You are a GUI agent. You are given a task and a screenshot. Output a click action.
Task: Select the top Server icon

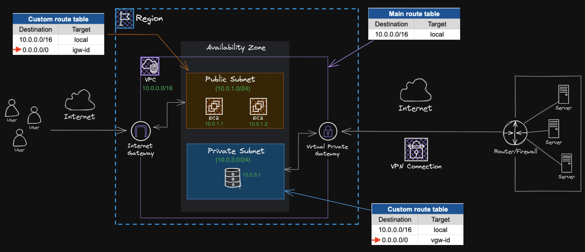pos(563,94)
